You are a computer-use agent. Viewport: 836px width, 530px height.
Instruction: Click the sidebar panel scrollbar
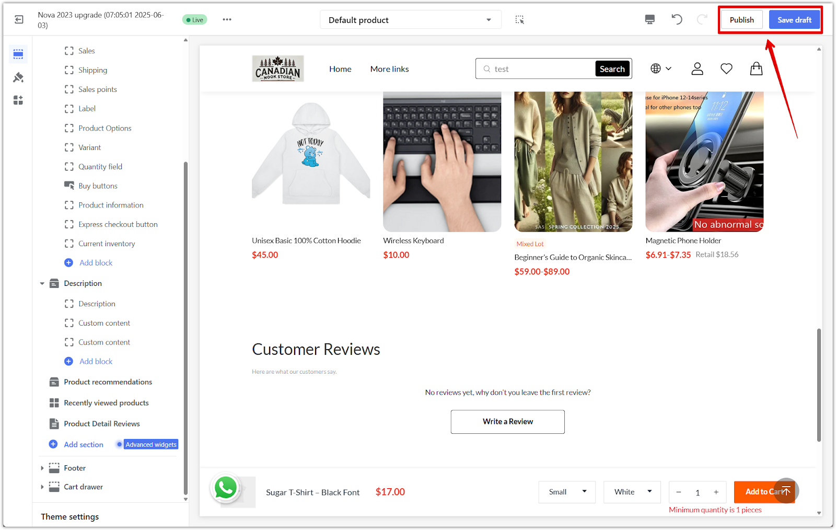[x=185, y=328]
